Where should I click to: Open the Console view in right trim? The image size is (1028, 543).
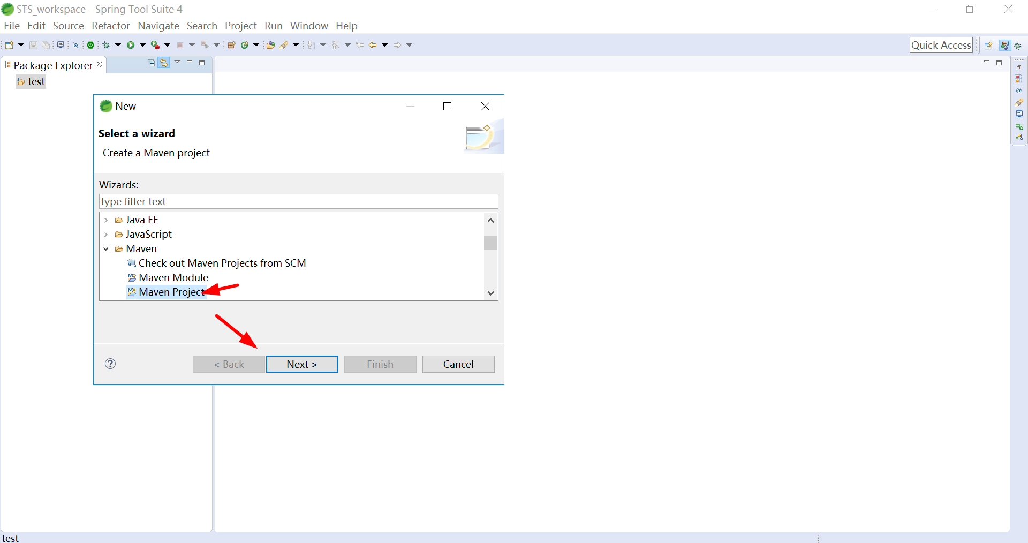click(1019, 114)
